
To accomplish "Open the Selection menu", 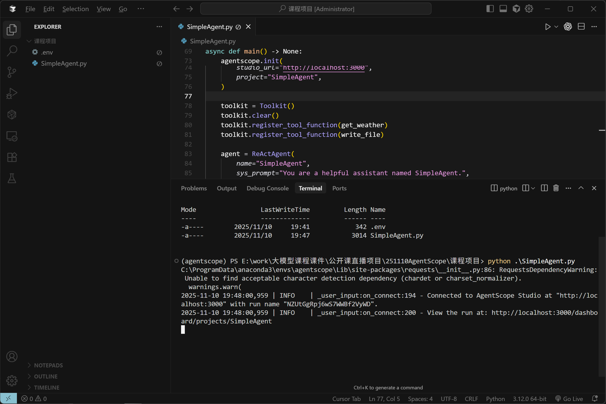I will pyautogui.click(x=75, y=9).
